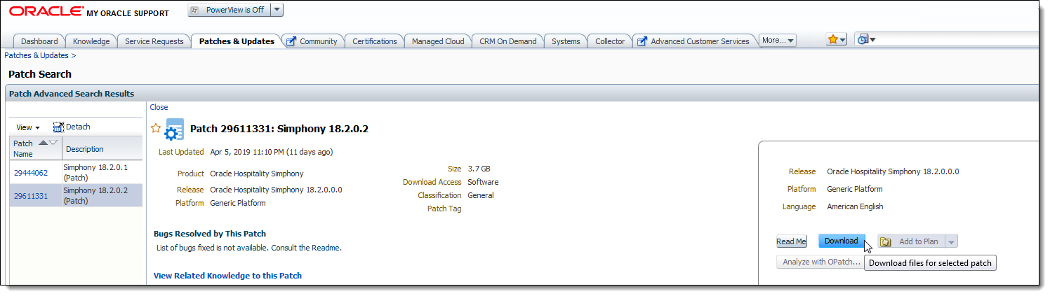Viewport: 1050px width, 296px height.
Task: Click the Add to Plan button
Action: click(x=911, y=241)
